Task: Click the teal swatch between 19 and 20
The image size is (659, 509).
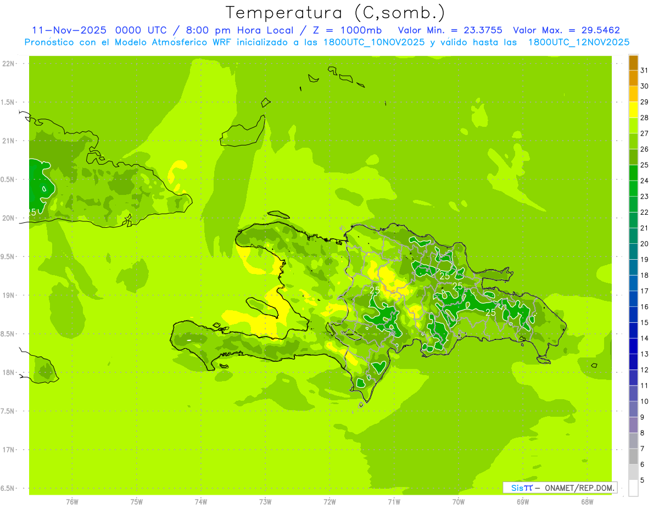Action: pyautogui.click(x=633, y=251)
